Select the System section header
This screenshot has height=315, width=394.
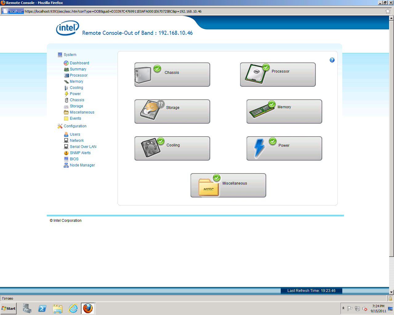point(70,55)
